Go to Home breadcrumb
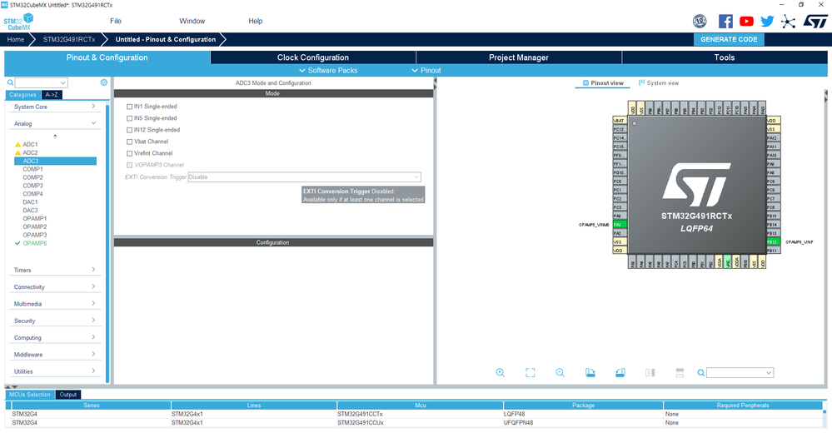 tap(16, 39)
